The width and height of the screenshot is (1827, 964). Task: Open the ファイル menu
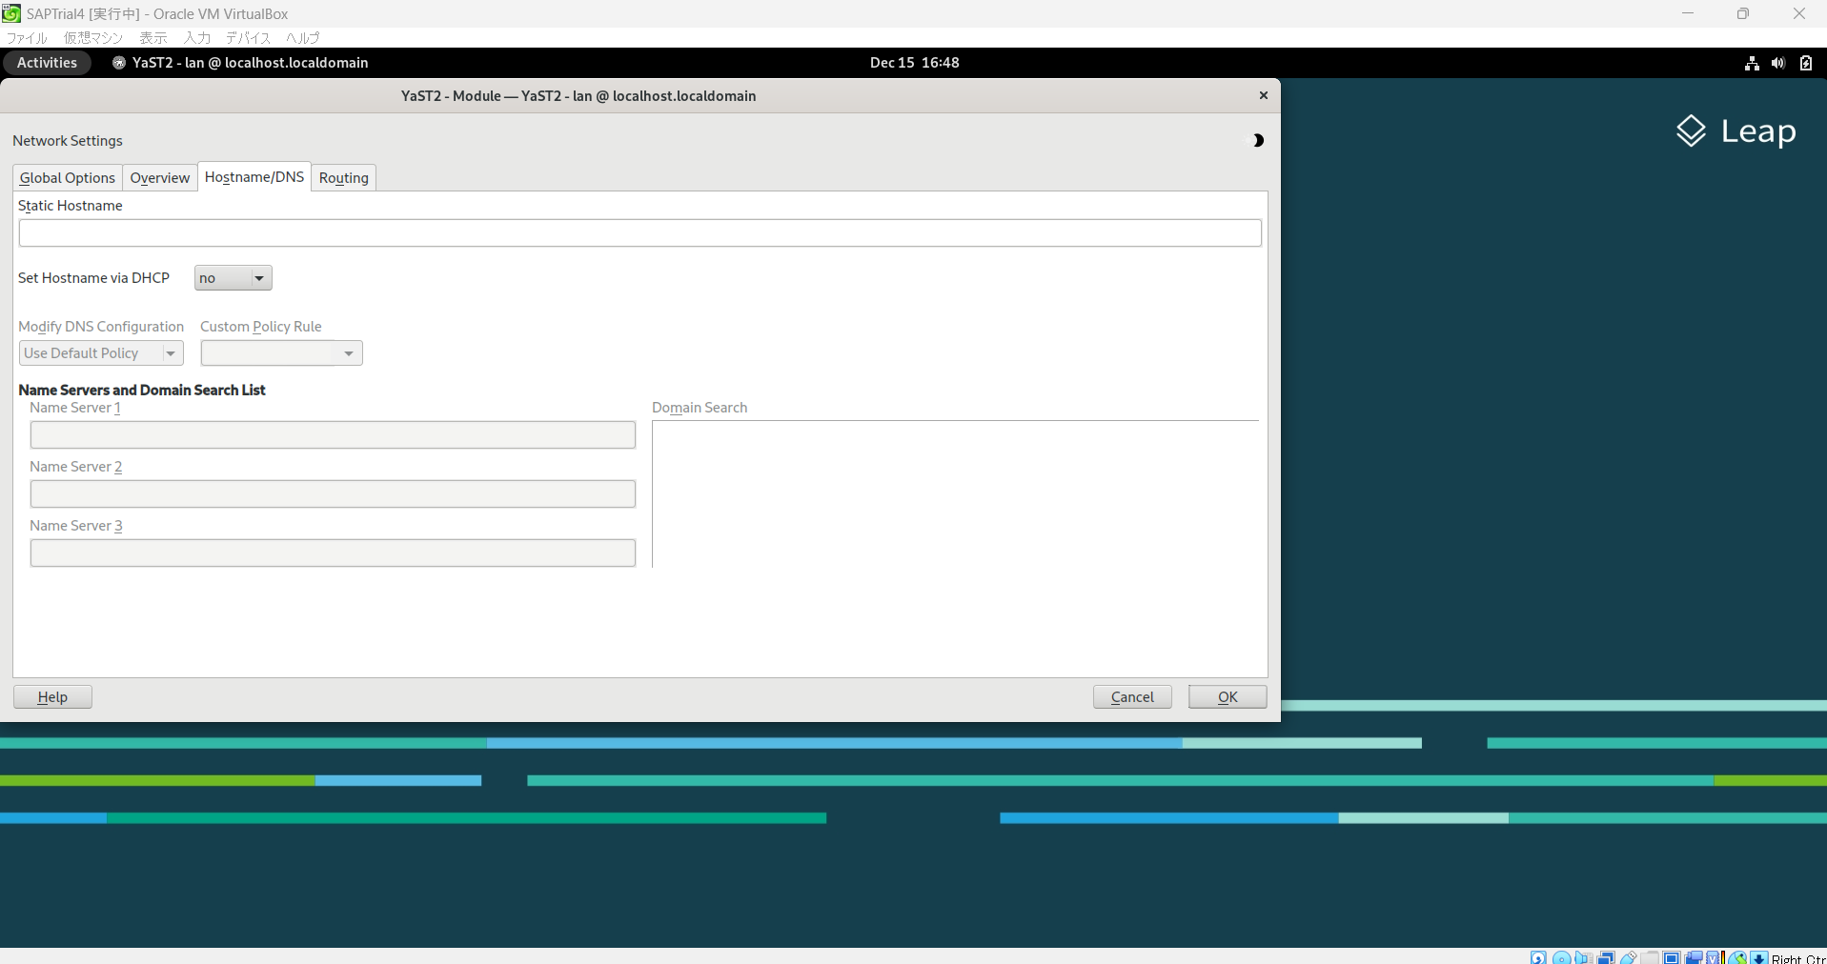click(27, 38)
